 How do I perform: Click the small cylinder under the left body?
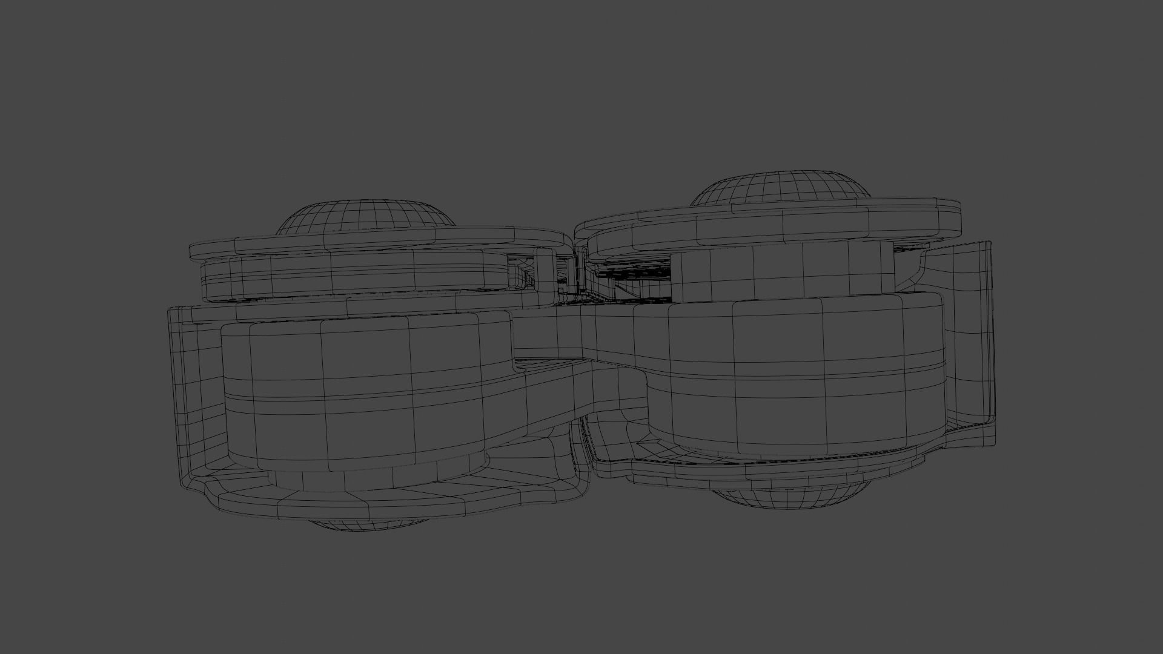pyautogui.click(x=376, y=478)
